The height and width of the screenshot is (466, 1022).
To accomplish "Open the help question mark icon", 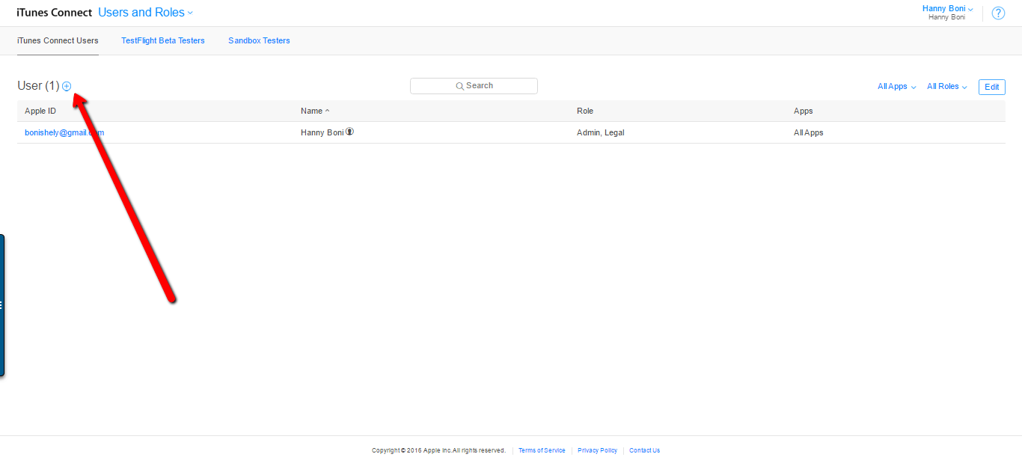I will click(998, 13).
